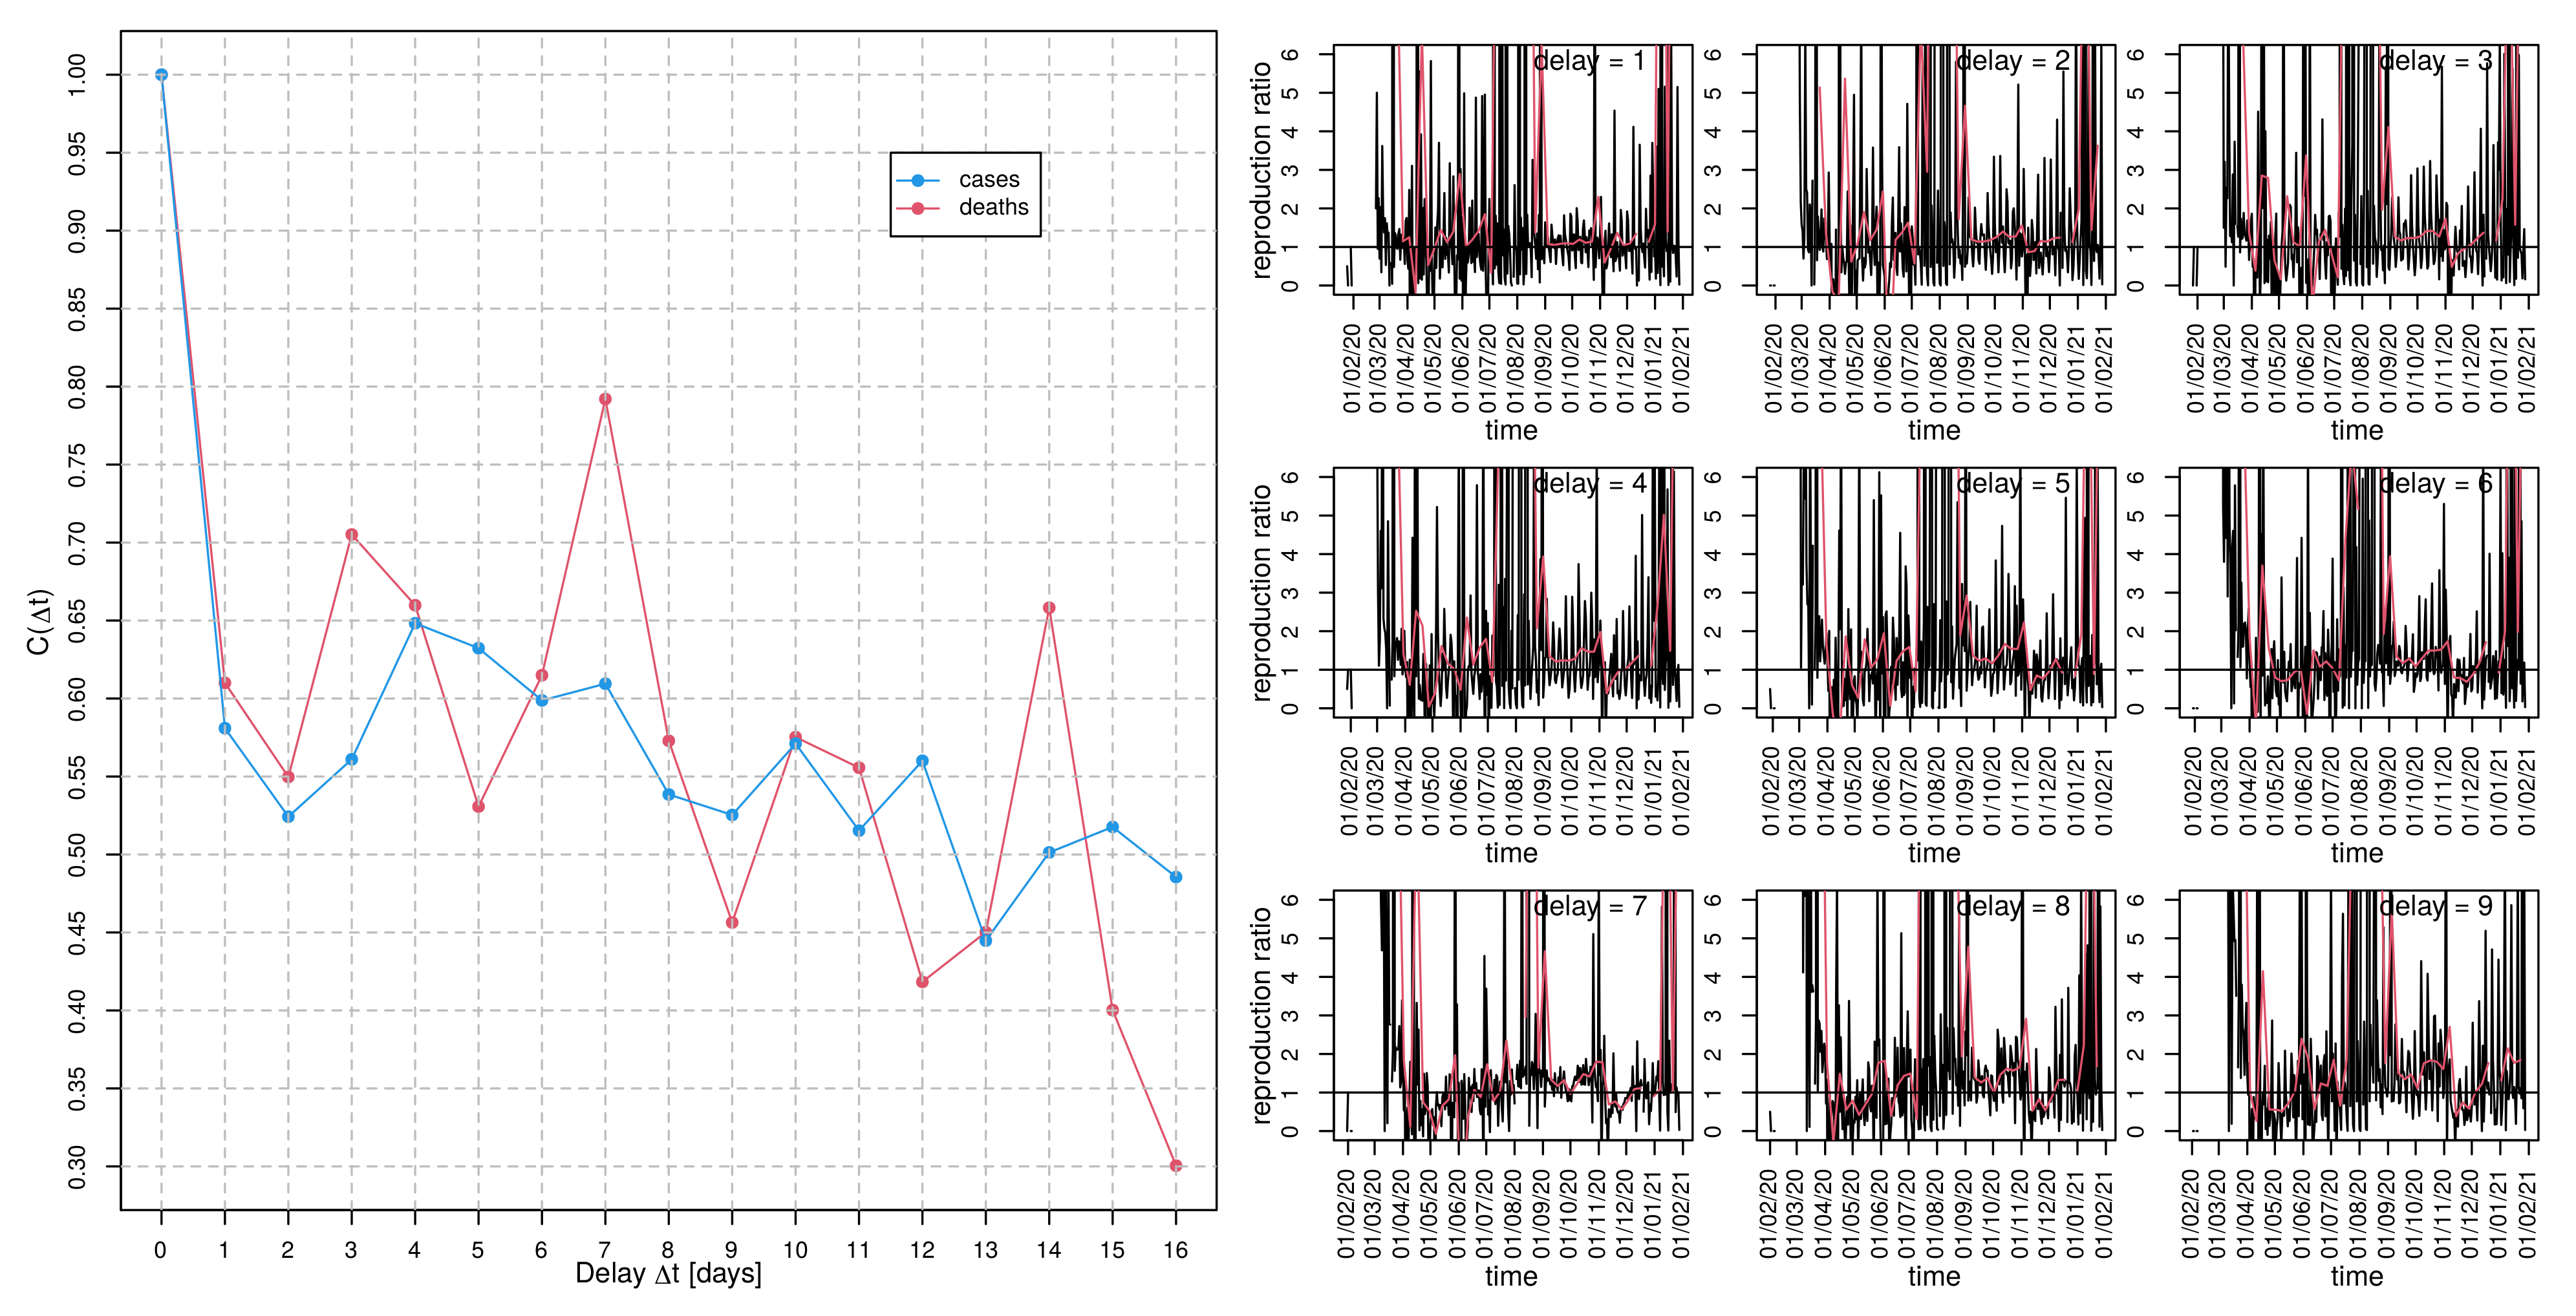Click the blue cases legend marker

(x=918, y=181)
